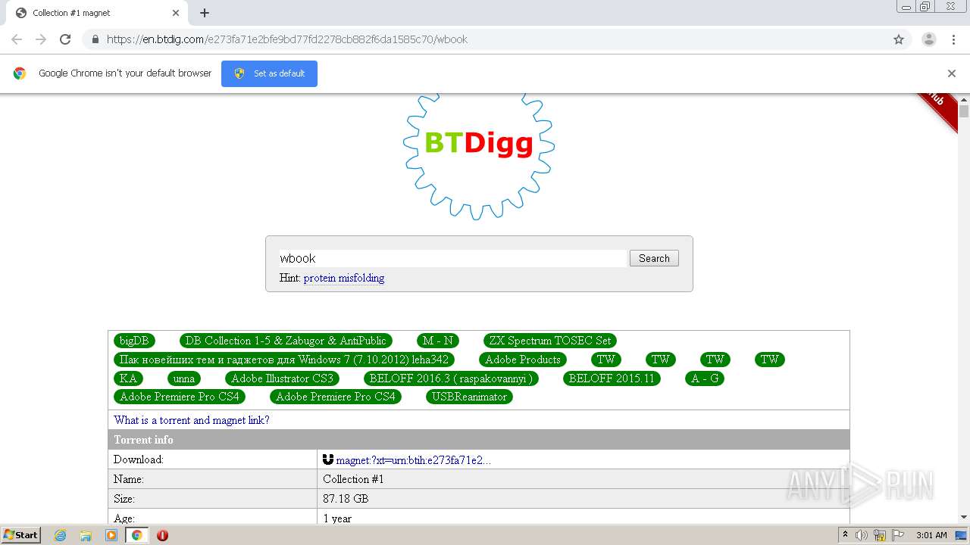Launch Internet Explorer from taskbar

pos(60,535)
